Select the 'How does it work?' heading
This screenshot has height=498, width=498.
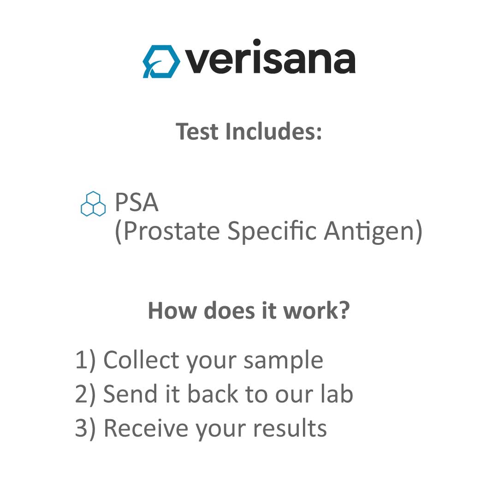pyautogui.click(x=249, y=310)
